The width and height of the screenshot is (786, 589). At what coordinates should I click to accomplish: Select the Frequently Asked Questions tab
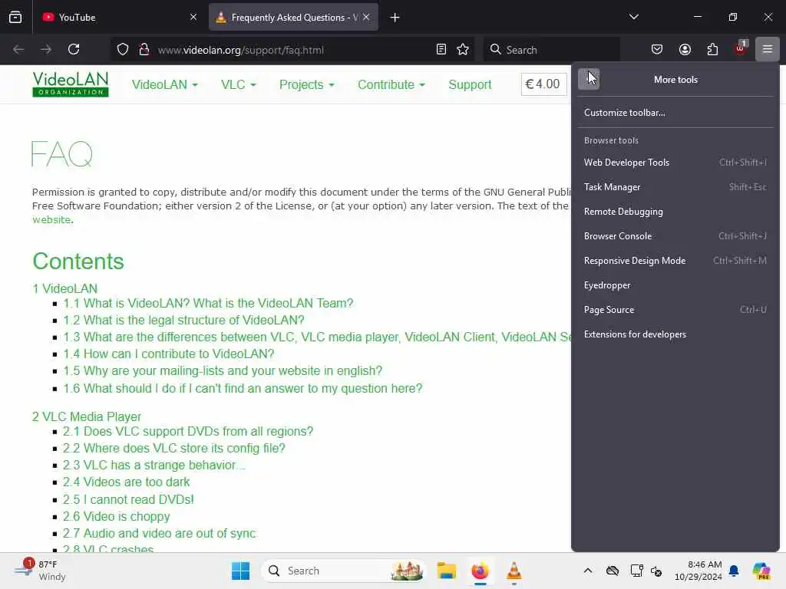293,18
